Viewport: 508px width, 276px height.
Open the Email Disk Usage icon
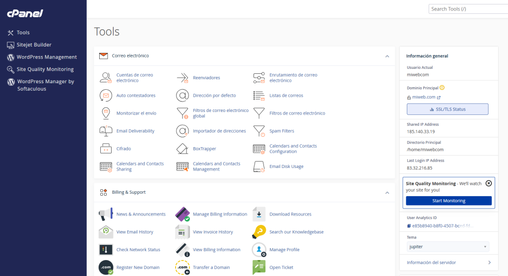(259, 166)
